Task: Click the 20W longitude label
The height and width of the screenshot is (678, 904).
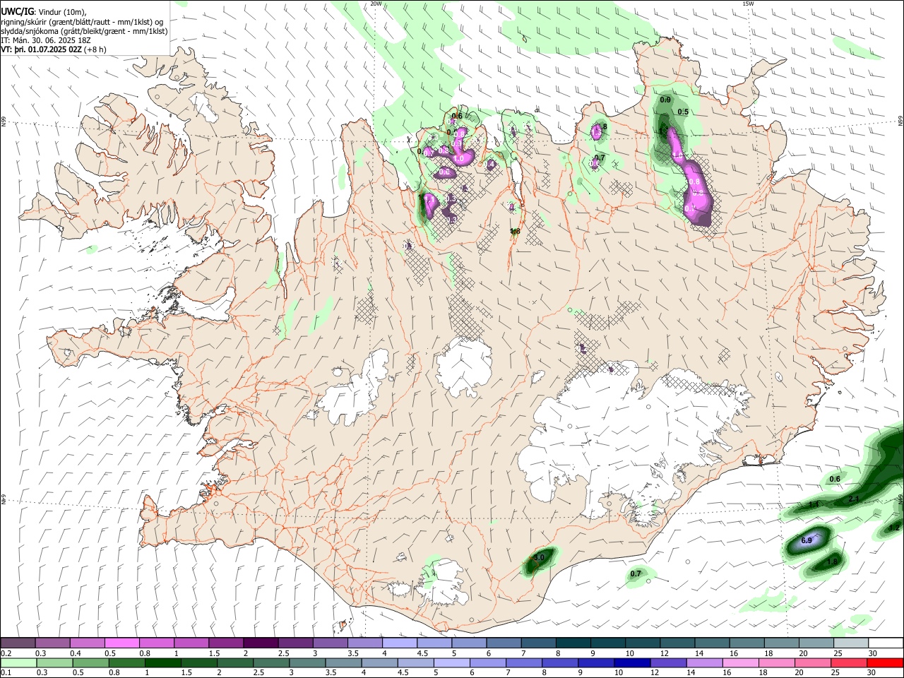Action: tap(376, 4)
